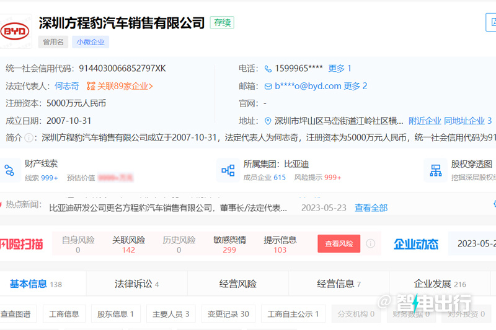
Task: Click the 存续 status badge
Action: (x=222, y=23)
